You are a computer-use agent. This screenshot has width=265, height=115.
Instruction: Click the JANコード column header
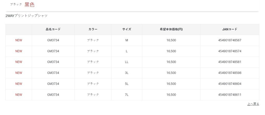(x=230, y=29)
